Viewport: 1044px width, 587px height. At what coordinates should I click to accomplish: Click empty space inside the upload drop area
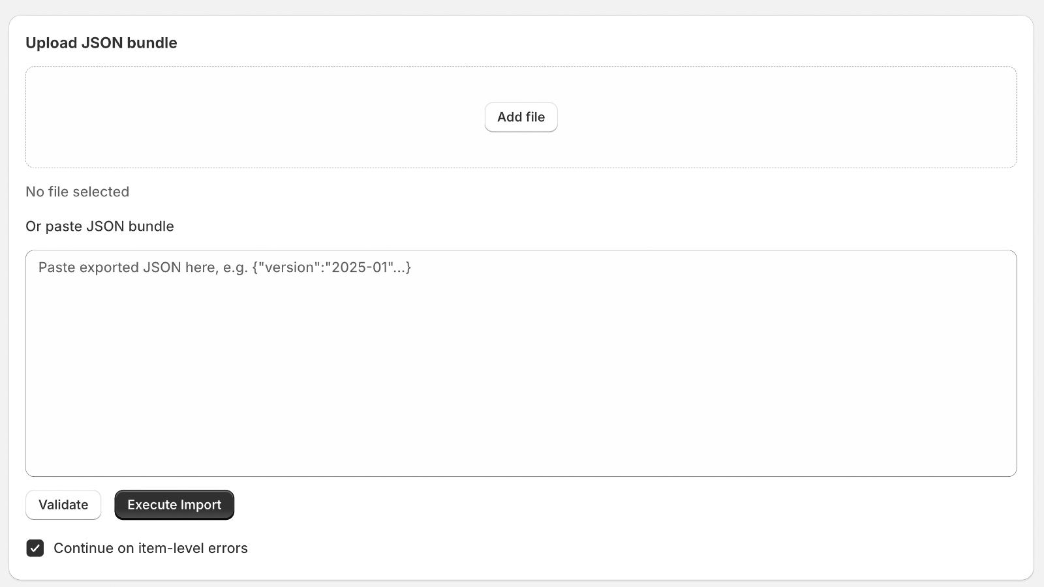261,117
